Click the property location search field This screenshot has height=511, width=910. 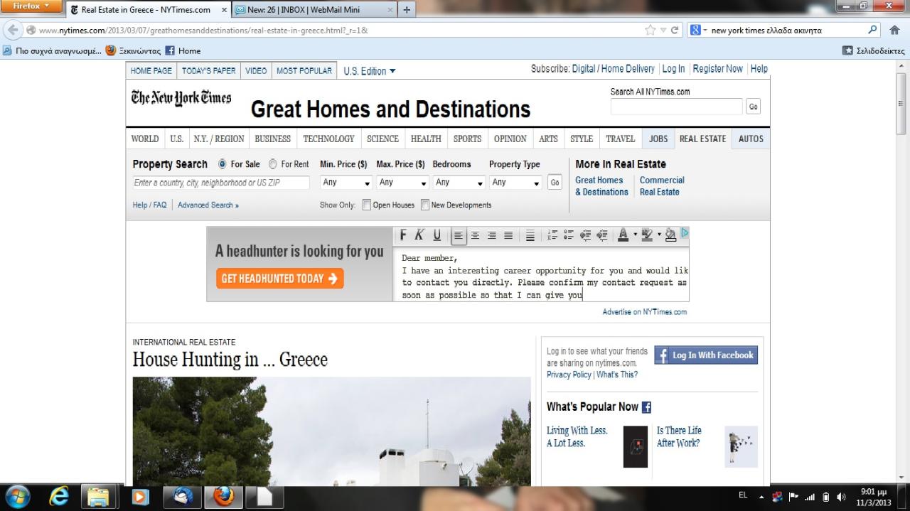tap(221, 183)
